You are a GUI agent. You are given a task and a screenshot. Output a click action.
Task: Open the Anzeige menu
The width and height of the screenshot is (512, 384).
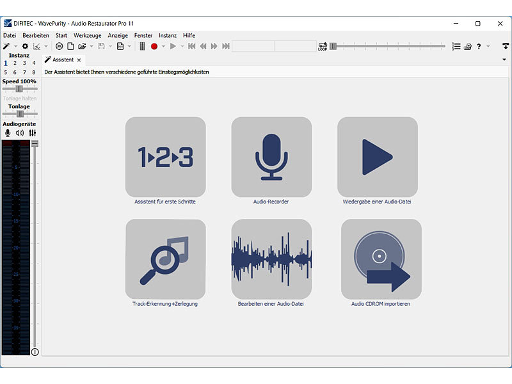coord(118,35)
